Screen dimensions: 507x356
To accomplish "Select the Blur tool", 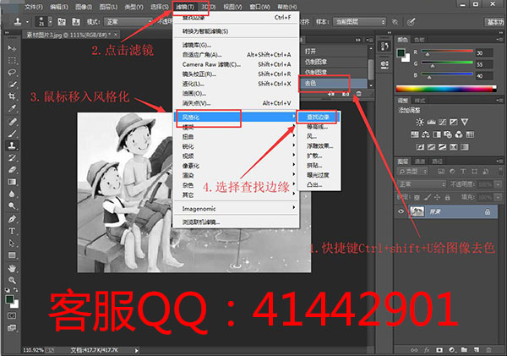I will point(12,194).
